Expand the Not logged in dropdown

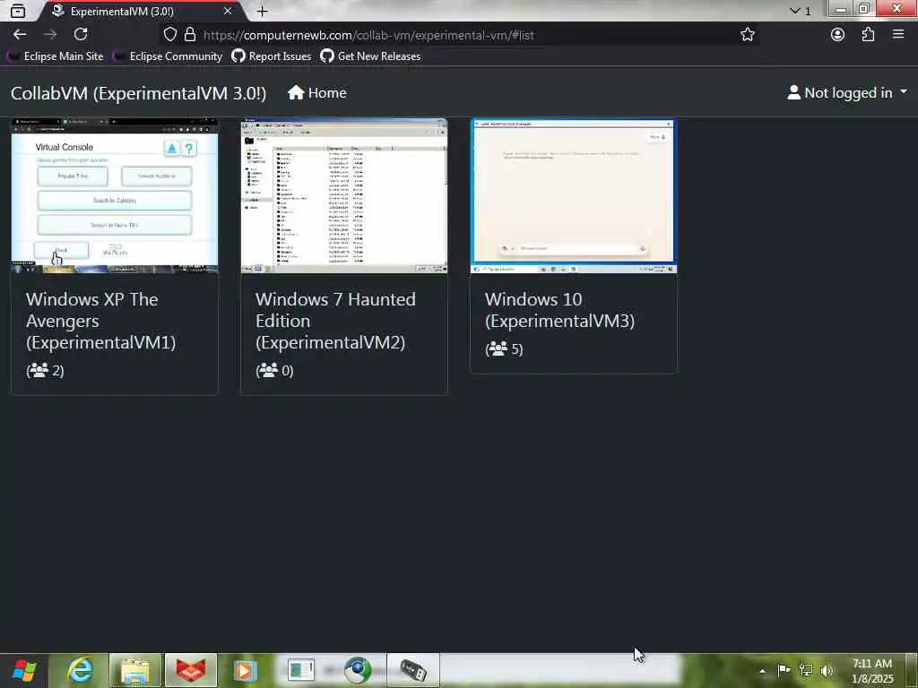847,93
